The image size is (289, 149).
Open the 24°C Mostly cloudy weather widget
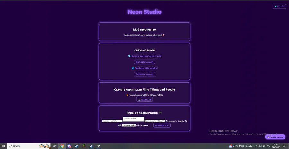(240, 146)
